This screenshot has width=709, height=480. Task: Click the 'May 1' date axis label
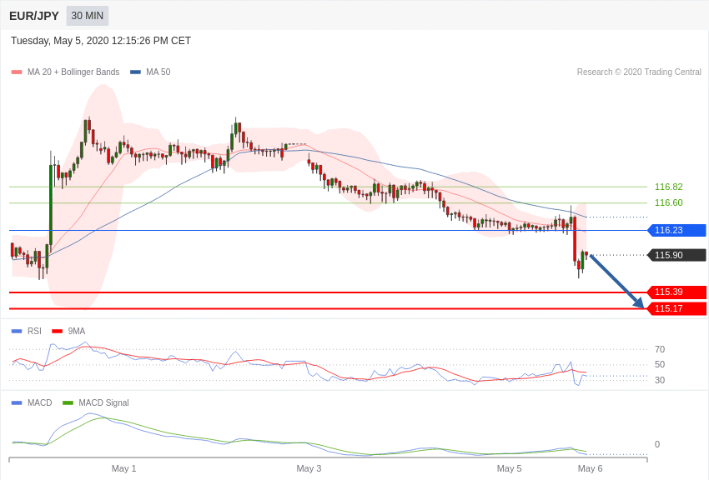tap(124, 468)
